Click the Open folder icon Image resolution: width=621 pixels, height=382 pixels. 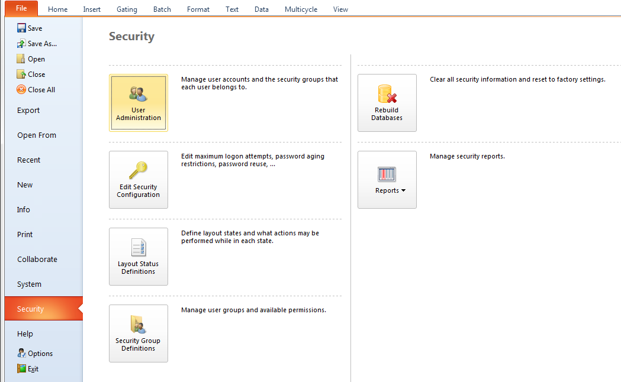21,59
